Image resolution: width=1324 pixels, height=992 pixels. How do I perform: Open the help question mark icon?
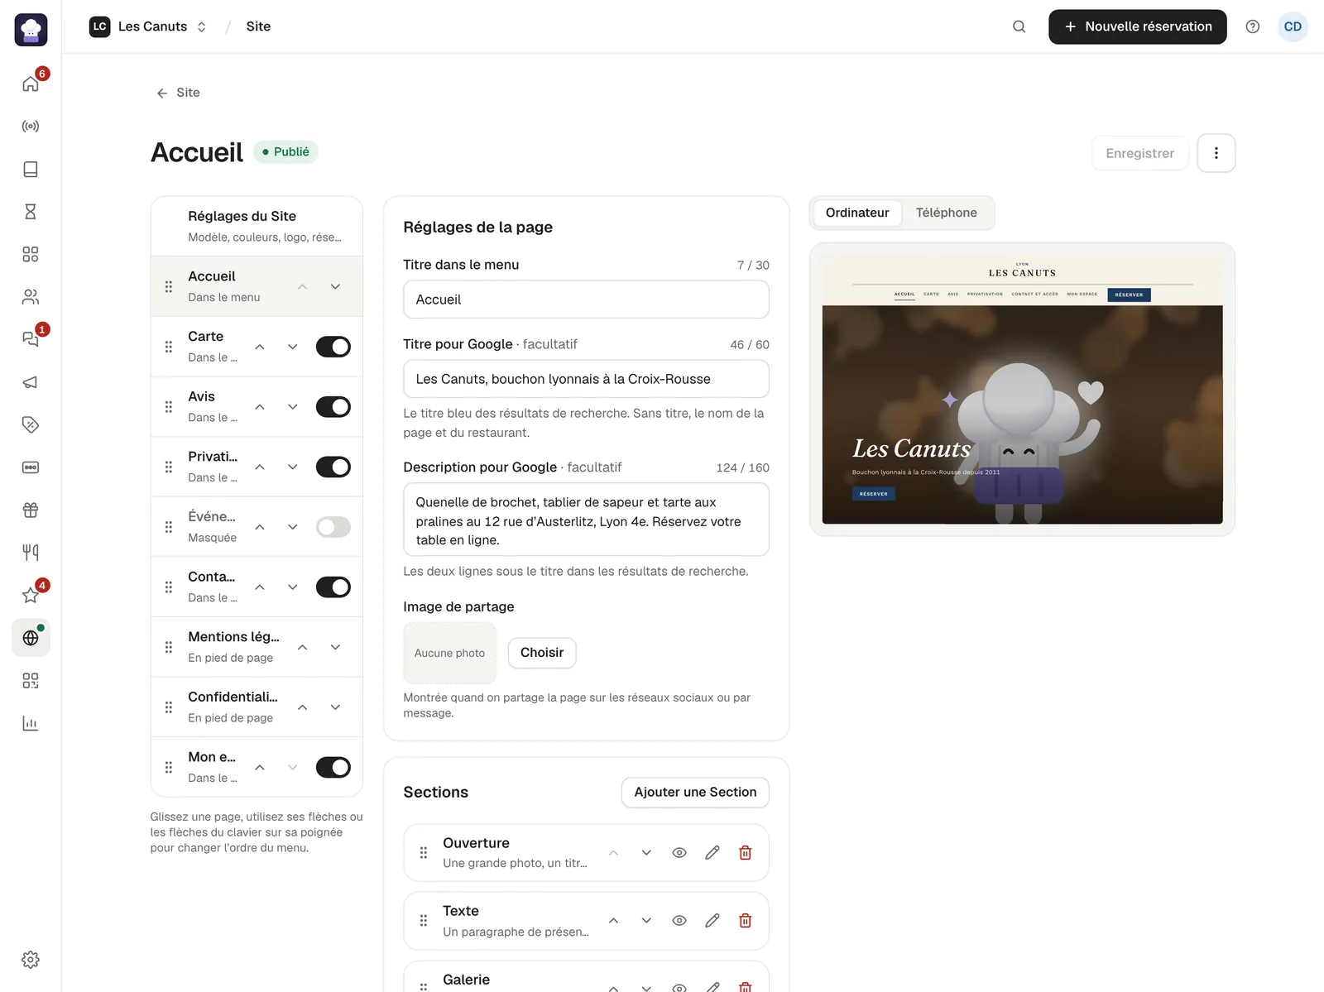coord(1253,26)
